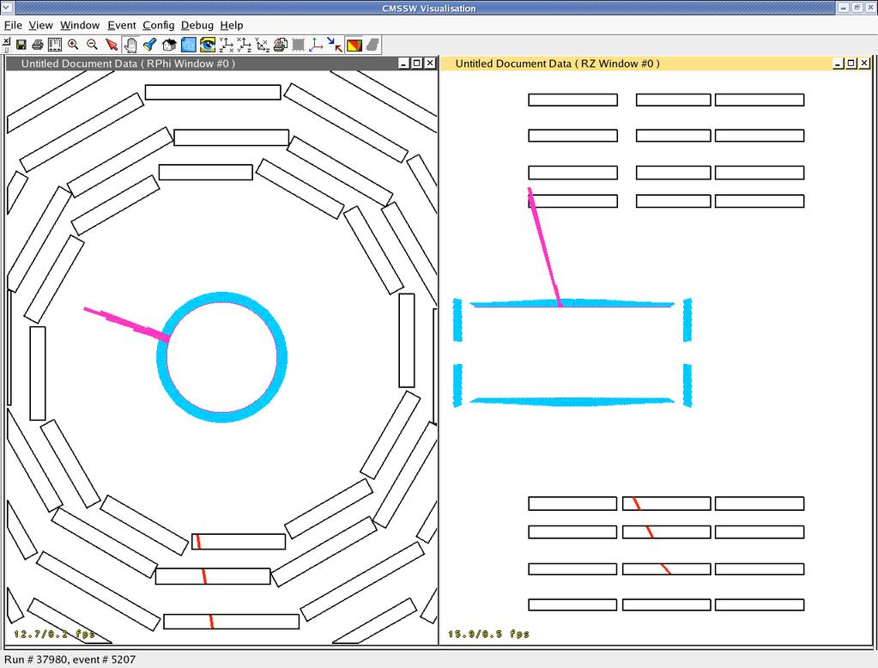The height and width of the screenshot is (668, 878).
Task: Select the hand pan tool
Action: (130, 45)
